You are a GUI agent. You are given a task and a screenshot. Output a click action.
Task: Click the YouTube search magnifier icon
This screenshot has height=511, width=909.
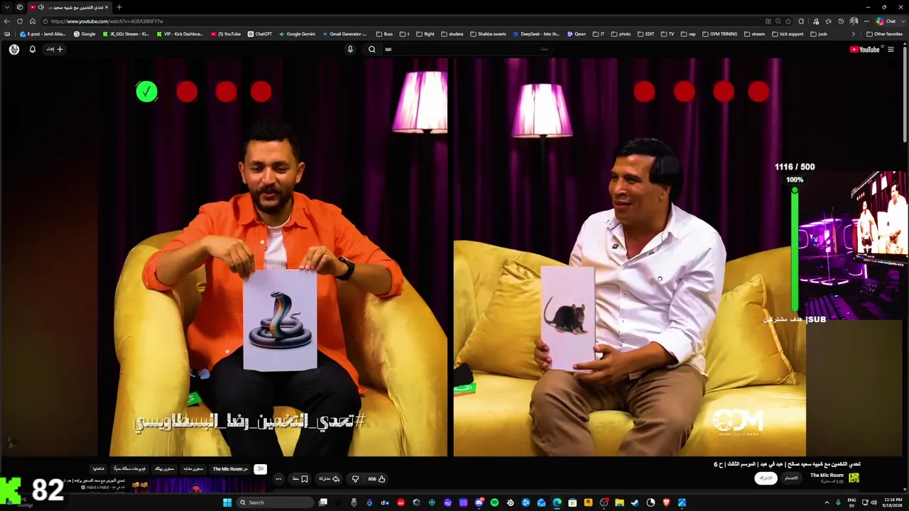pyautogui.click(x=371, y=50)
